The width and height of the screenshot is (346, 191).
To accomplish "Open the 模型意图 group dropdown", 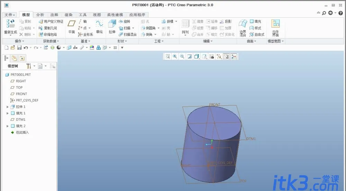I will point(276,41).
